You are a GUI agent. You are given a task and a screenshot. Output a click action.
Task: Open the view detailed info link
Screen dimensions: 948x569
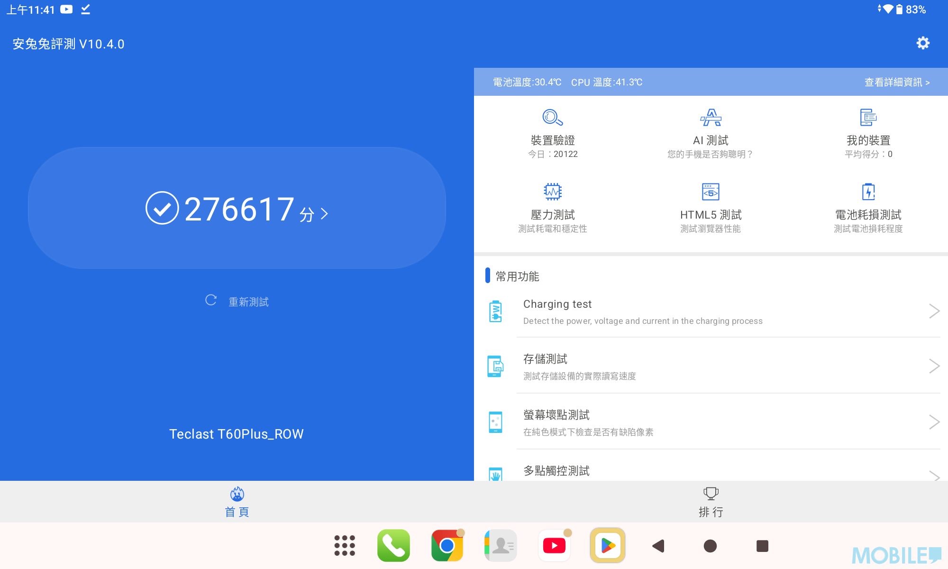[896, 82]
